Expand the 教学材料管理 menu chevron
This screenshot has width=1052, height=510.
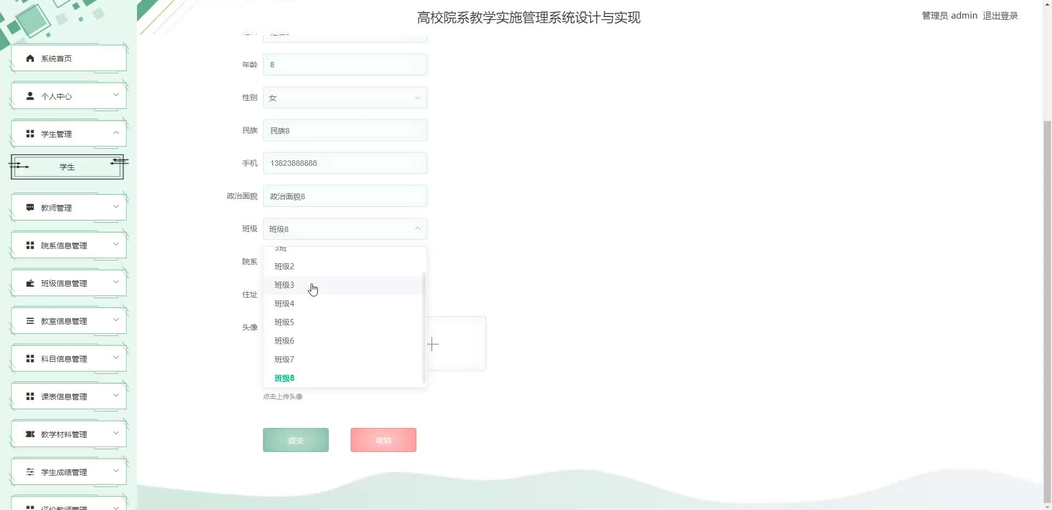click(x=116, y=433)
